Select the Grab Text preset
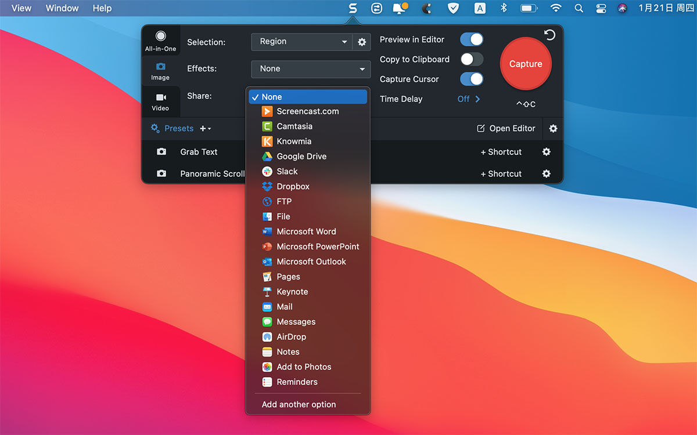This screenshot has width=697, height=435. [199, 152]
